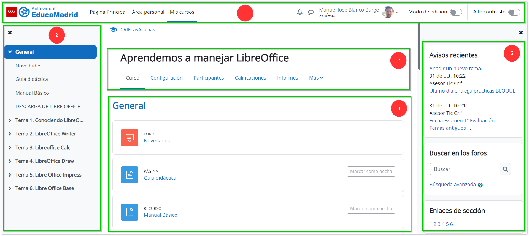Open the messaging speech bubble icon
The image size is (529, 236).
(x=311, y=12)
